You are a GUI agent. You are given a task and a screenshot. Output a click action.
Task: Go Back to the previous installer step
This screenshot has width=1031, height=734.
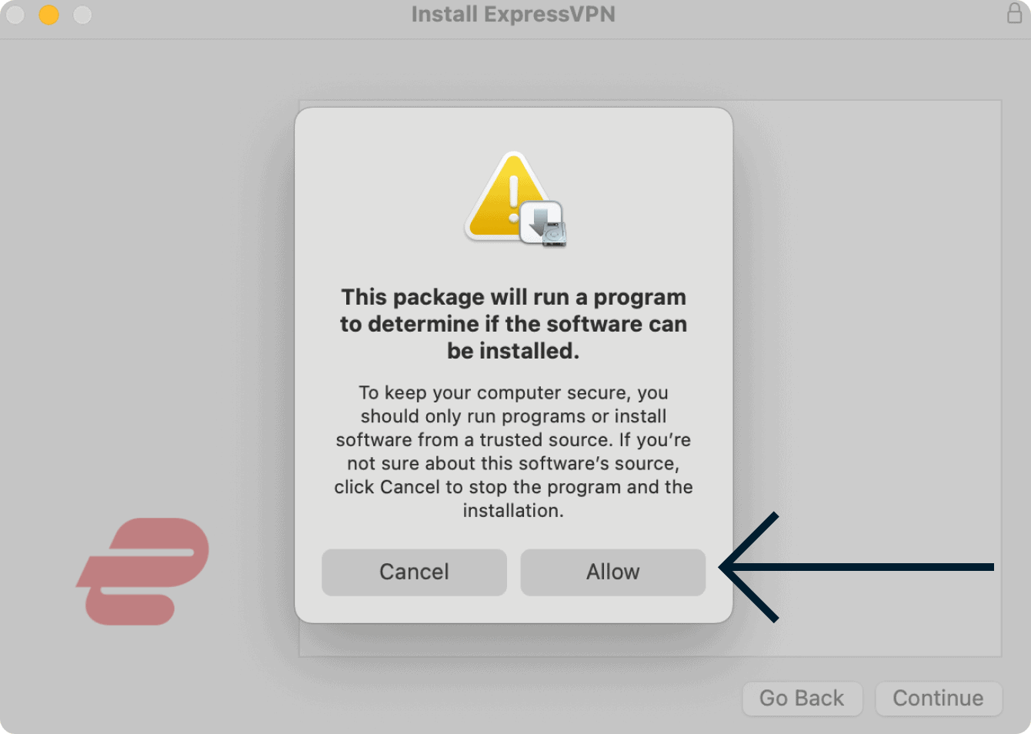point(802,698)
